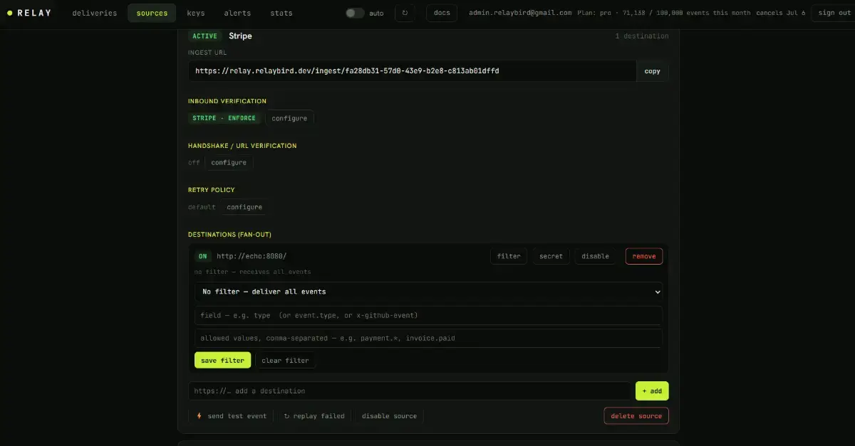Click the ingest URL text
Image resolution: width=855 pixels, height=446 pixels.
pos(347,71)
